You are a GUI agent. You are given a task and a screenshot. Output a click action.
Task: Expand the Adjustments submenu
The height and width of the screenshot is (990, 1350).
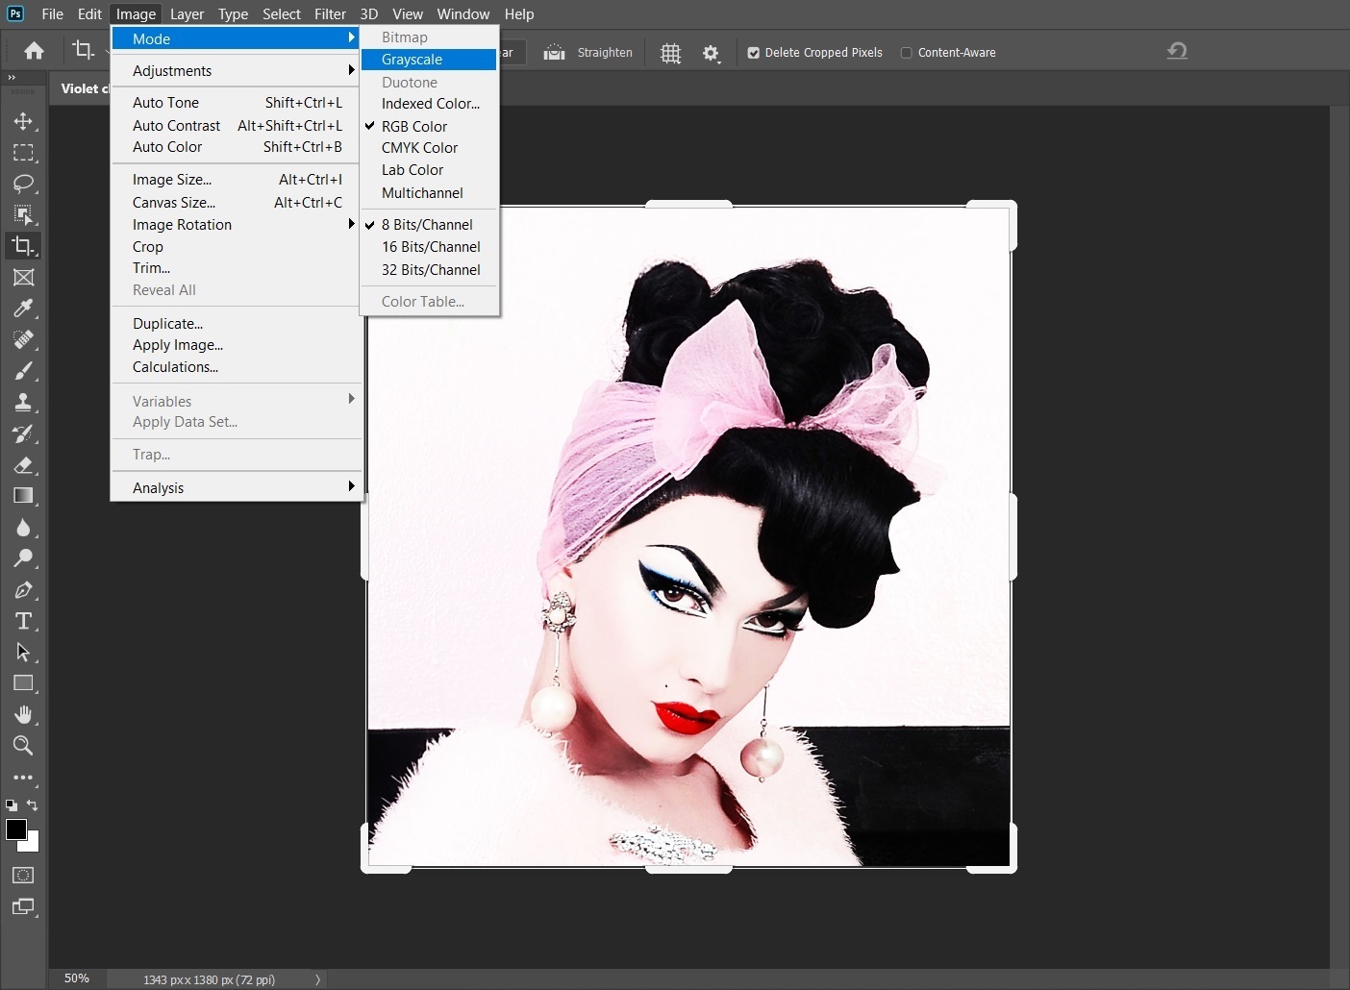[x=235, y=71]
